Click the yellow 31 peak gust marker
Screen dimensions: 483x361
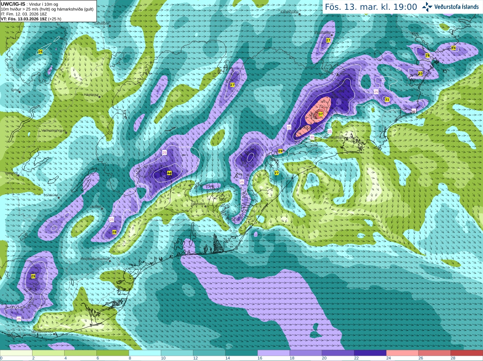coord(387,99)
